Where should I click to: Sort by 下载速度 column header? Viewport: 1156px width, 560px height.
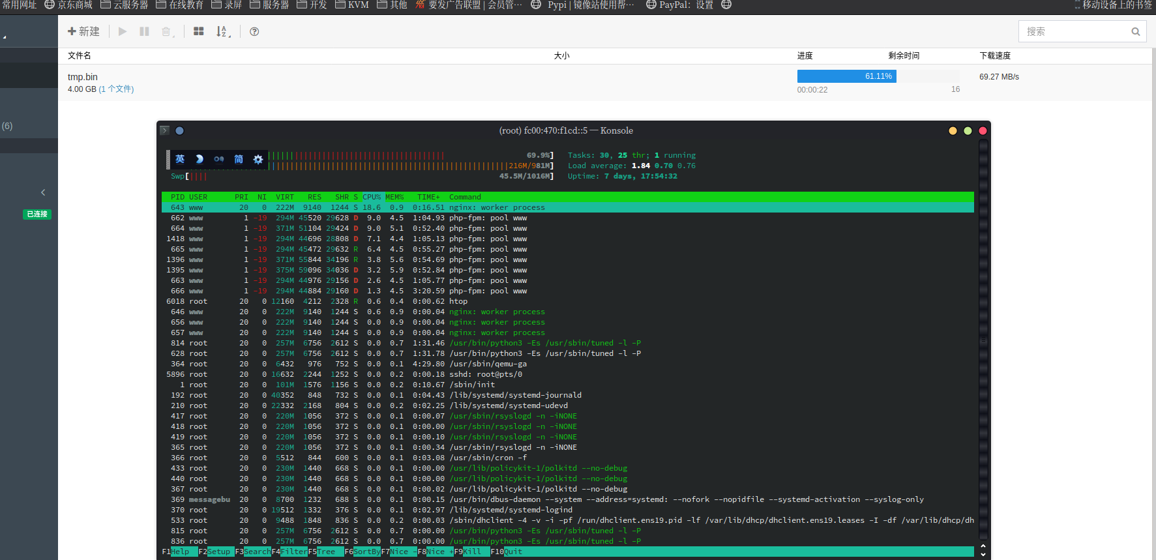pos(995,55)
